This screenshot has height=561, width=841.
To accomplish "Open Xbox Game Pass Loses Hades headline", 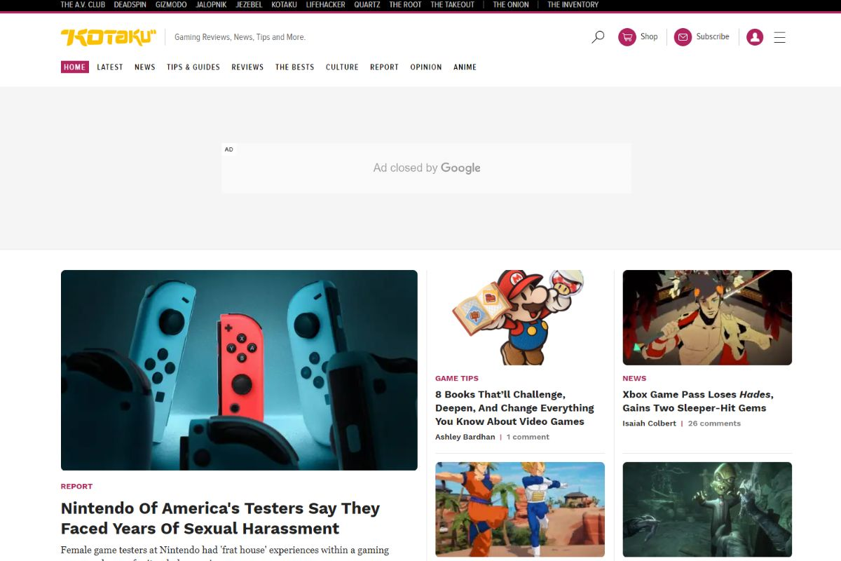I will [698, 401].
